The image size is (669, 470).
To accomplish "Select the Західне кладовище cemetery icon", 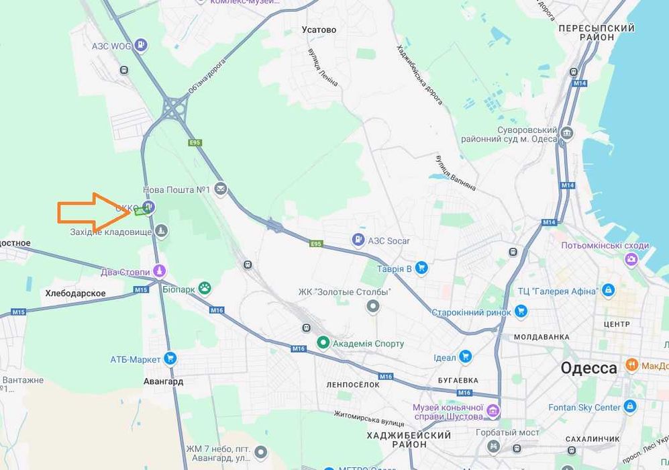I will [x=161, y=232].
